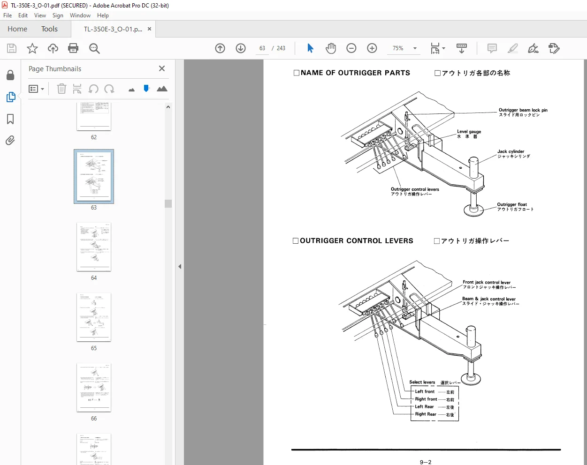The height and width of the screenshot is (465, 587).
Task: Reduce thumbnail size with the small mountain icon
Action: [131, 90]
